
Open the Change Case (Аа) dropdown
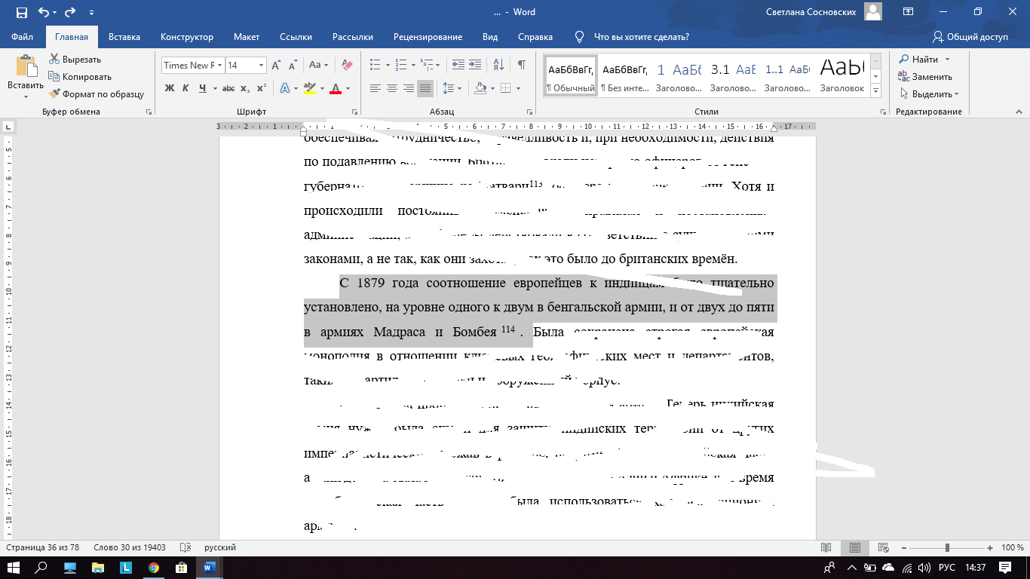(x=318, y=66)
